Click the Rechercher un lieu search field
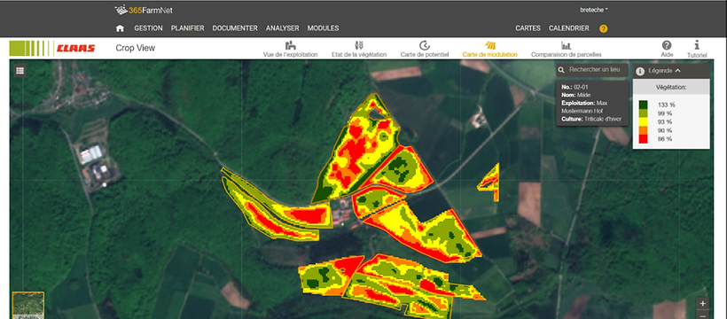This screenshot has height=319, width=727. (x=592, y=70)
